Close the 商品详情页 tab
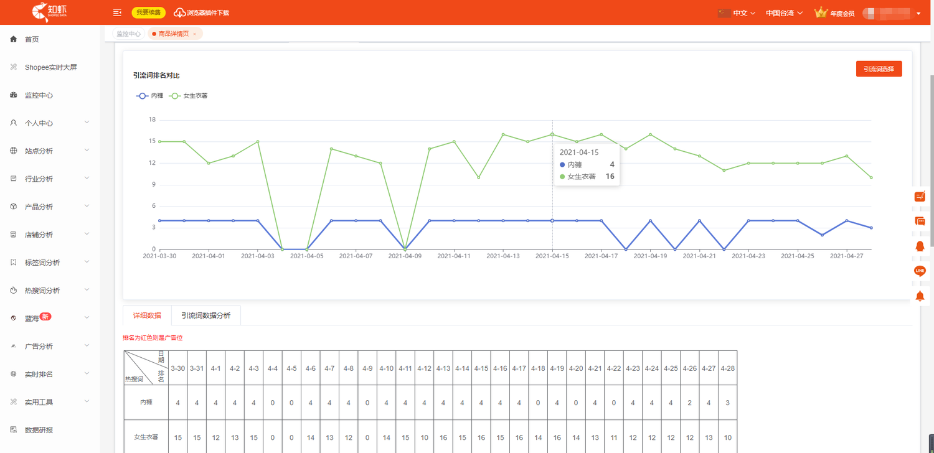The height and width of the screenshot is (453, 934). coord(194,34)
